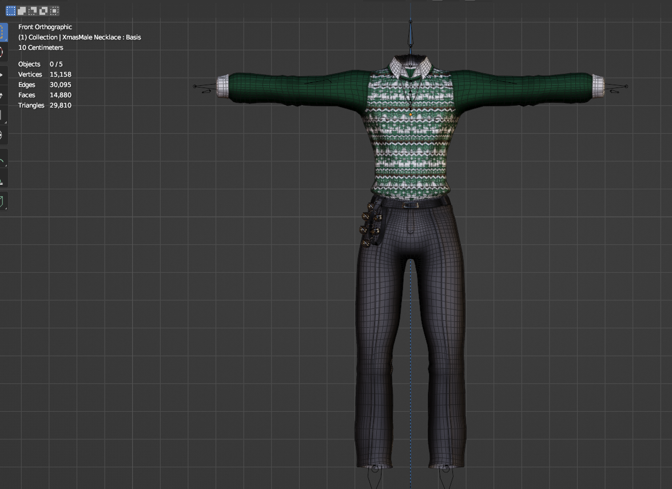Choose the Intersect Selection mode icon
Image resolution: width=672 pixels, height=489 pixels.
click(54, 11)
